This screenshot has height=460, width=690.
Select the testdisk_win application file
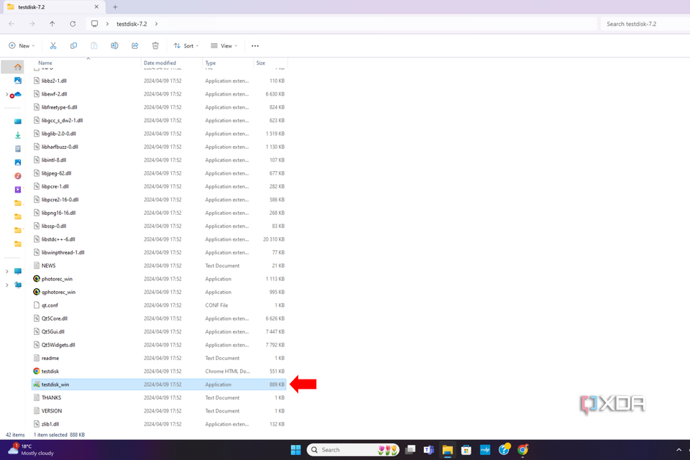point(159,385)
